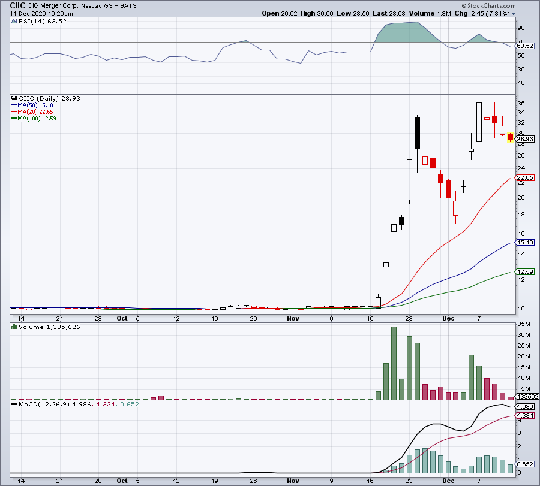This screenshot has width=540, height=486.
Task: Click the 'RSI(14) 63.52' panel label
Action: [x=43, y=22]
